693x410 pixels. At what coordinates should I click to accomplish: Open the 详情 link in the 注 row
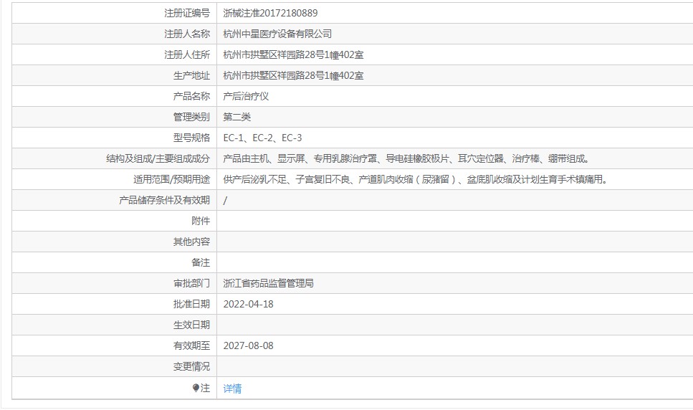[232, 388]
